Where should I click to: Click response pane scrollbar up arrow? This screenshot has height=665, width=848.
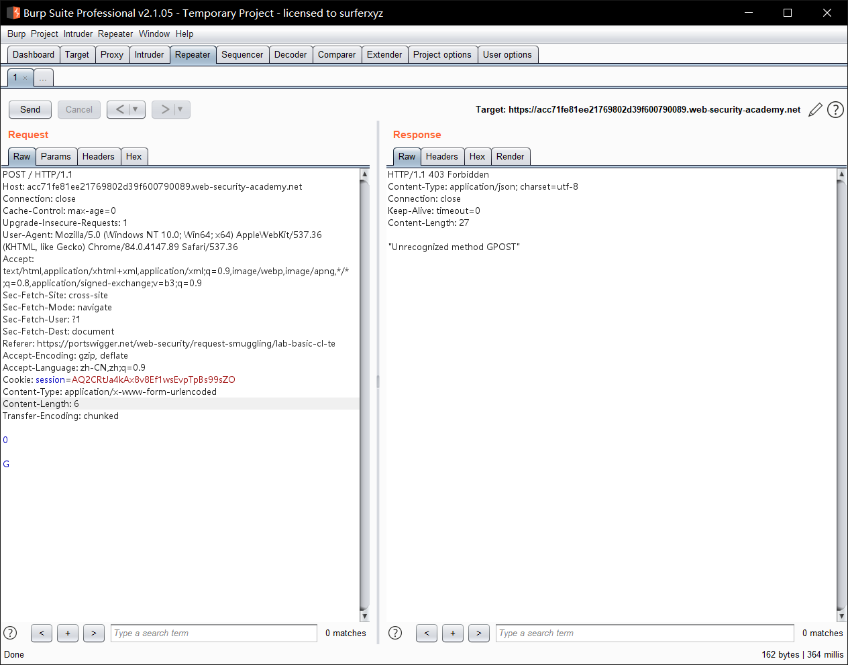tap(841, 174)
